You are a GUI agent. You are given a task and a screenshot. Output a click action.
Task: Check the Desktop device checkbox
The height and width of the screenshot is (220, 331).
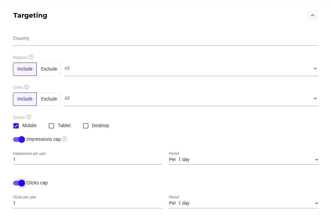[x=86, y=126]
